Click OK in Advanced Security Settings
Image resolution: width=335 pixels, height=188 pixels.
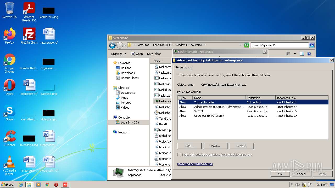point(280,174)
